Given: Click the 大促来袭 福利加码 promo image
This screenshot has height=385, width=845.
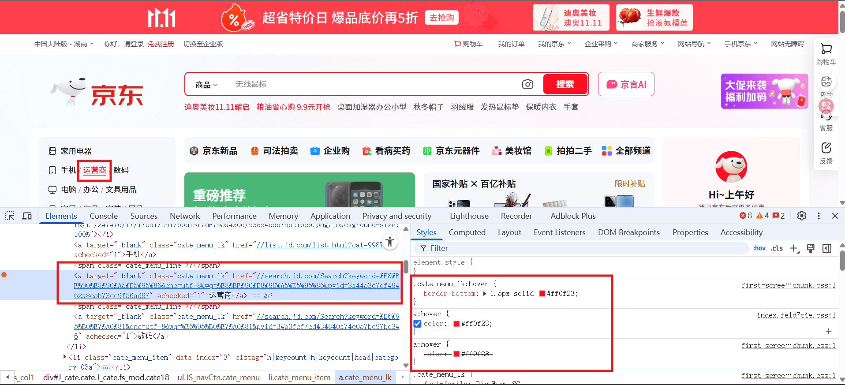Looking at the screenshot, I should coord(765,91).
